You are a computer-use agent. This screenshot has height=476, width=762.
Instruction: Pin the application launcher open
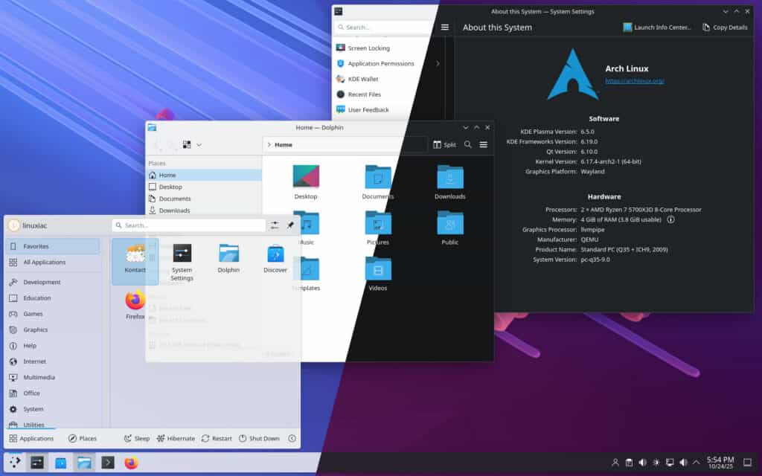coord(290,225)
